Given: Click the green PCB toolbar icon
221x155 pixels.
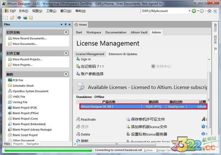Looking at the screenshot, I should point(25,18).
